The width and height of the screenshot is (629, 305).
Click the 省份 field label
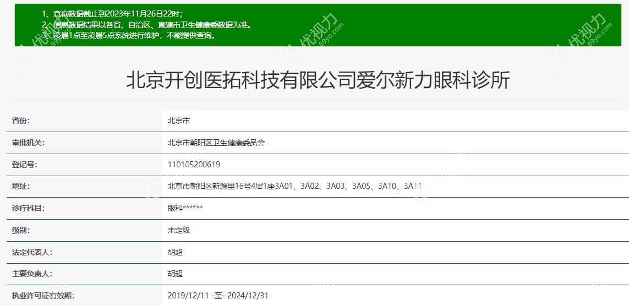21,121
